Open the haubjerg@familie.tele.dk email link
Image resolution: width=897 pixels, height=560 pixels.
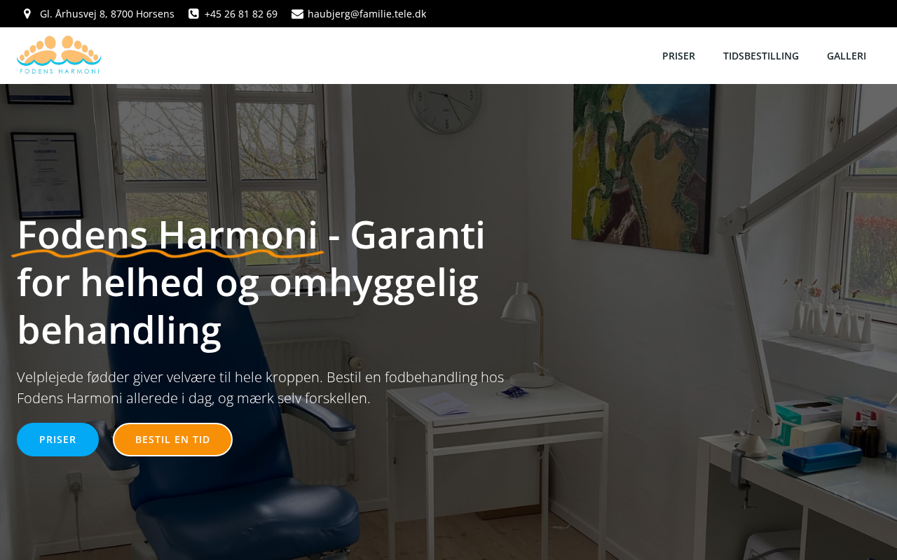click(367, 14)
